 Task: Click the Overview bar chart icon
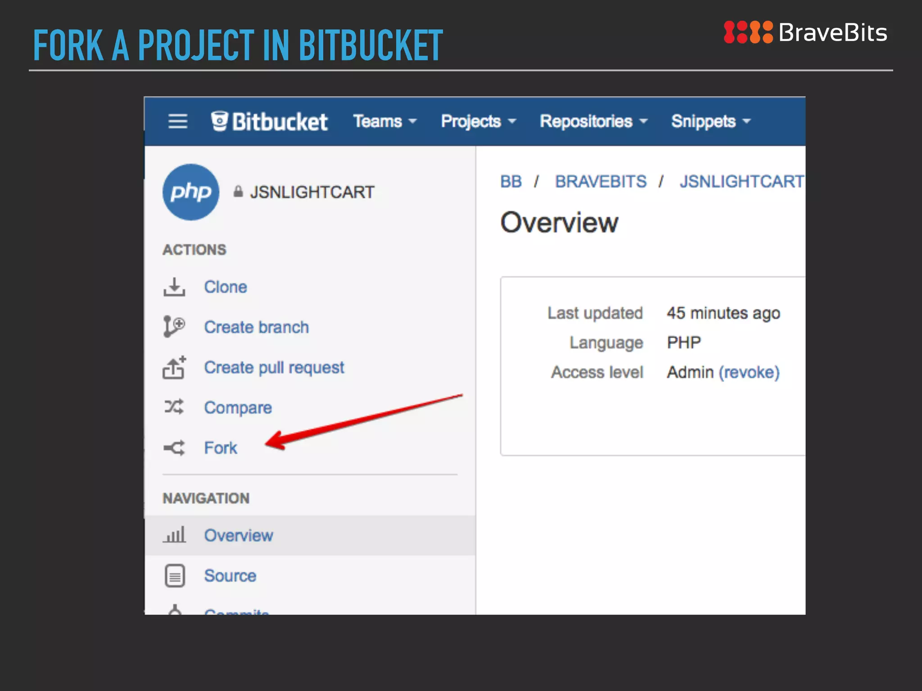(174, 535)
